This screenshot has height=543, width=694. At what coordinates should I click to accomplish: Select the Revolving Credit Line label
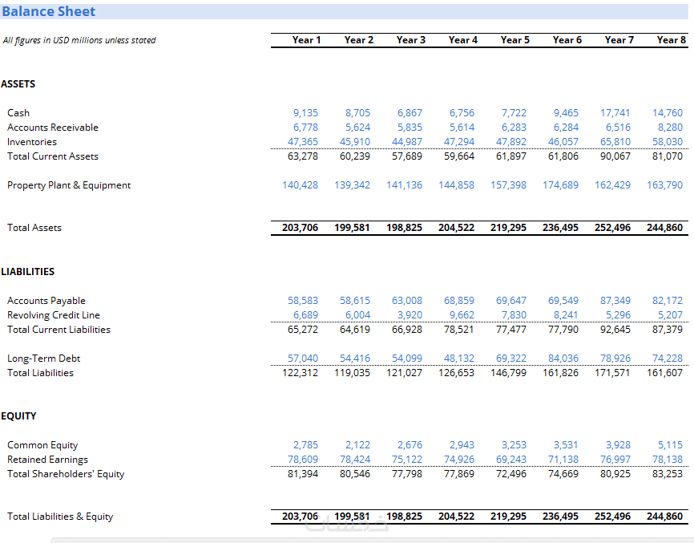point(54,315)
